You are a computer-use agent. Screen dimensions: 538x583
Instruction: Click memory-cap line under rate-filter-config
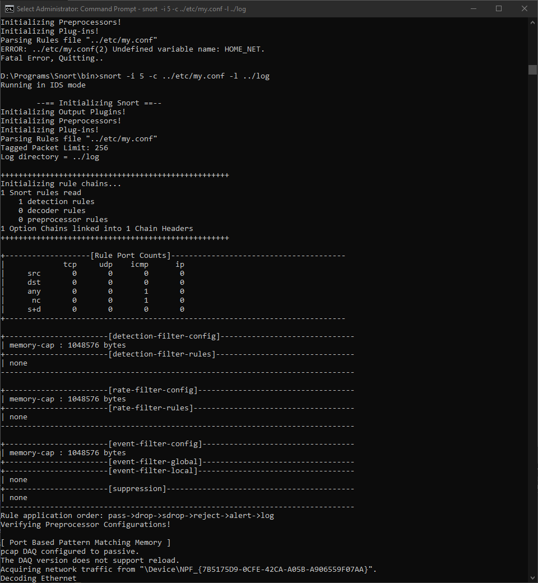click(68, 399)
